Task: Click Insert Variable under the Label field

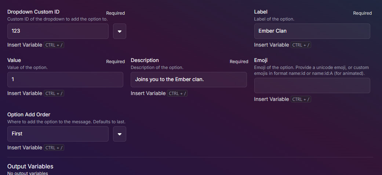Action: (272, 45)
